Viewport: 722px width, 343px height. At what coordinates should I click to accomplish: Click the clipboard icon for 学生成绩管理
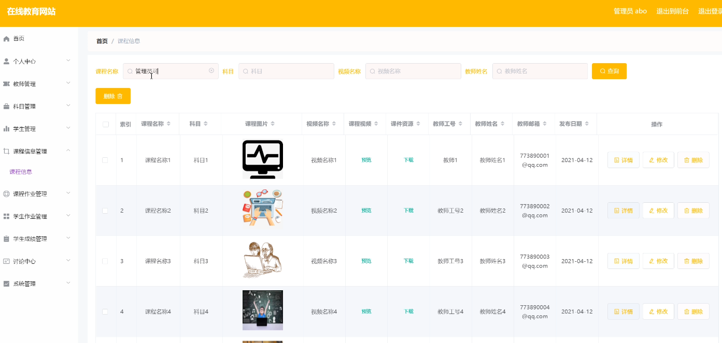(6, 239)
